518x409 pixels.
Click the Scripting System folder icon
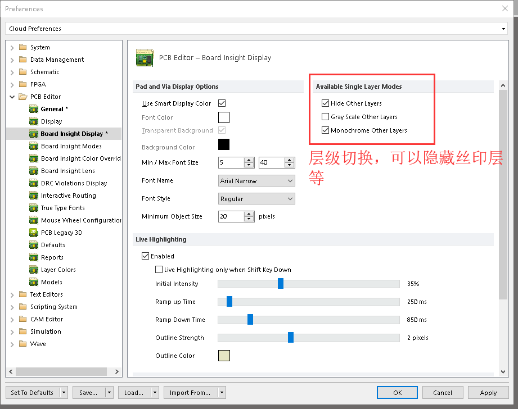(23, 307)
